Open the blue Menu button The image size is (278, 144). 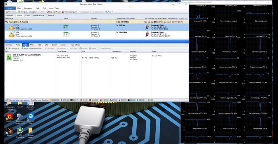coord(10,8)
